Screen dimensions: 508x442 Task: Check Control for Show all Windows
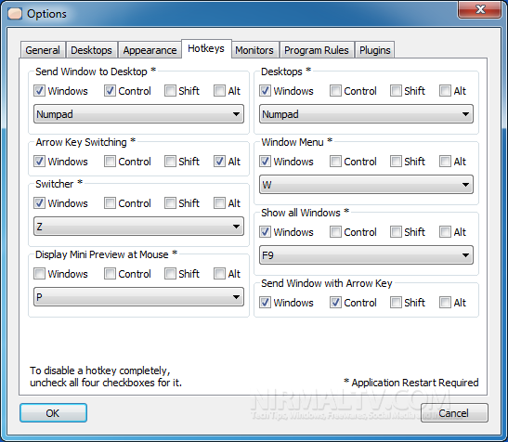point(335,232)
